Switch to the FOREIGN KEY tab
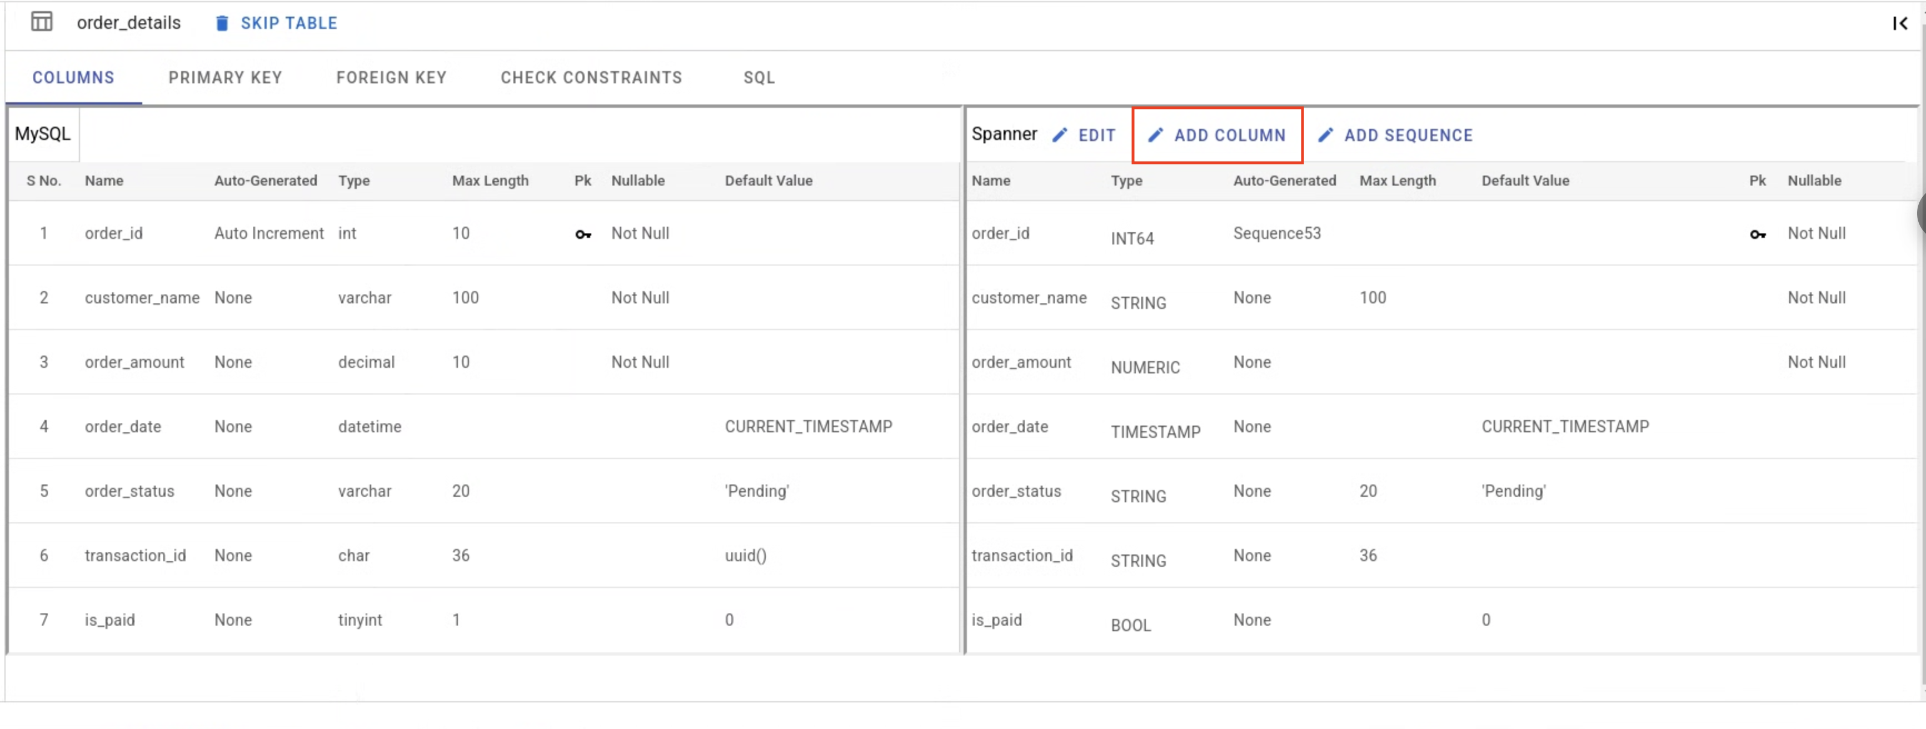Image resolution: width=1926 pixels, height=729 pixels. coord(391,78)
